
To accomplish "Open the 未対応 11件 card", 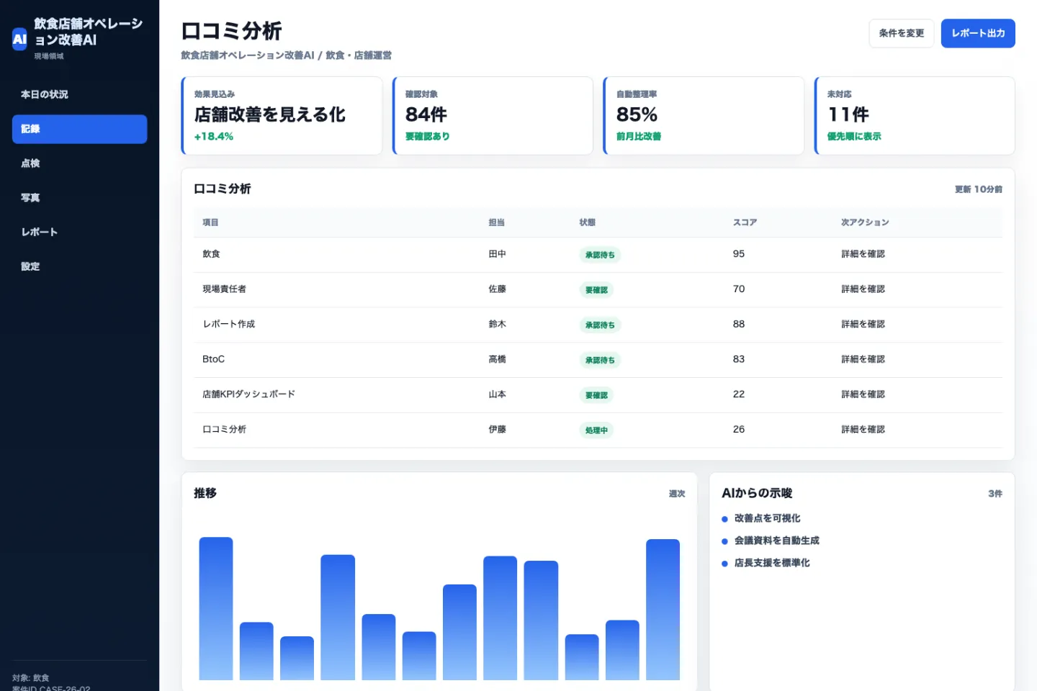I will (915, 115).
